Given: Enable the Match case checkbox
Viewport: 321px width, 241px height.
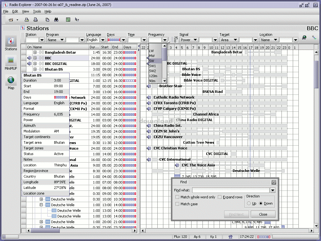Looking at the screenshot, I should click(x=177, y=204).
